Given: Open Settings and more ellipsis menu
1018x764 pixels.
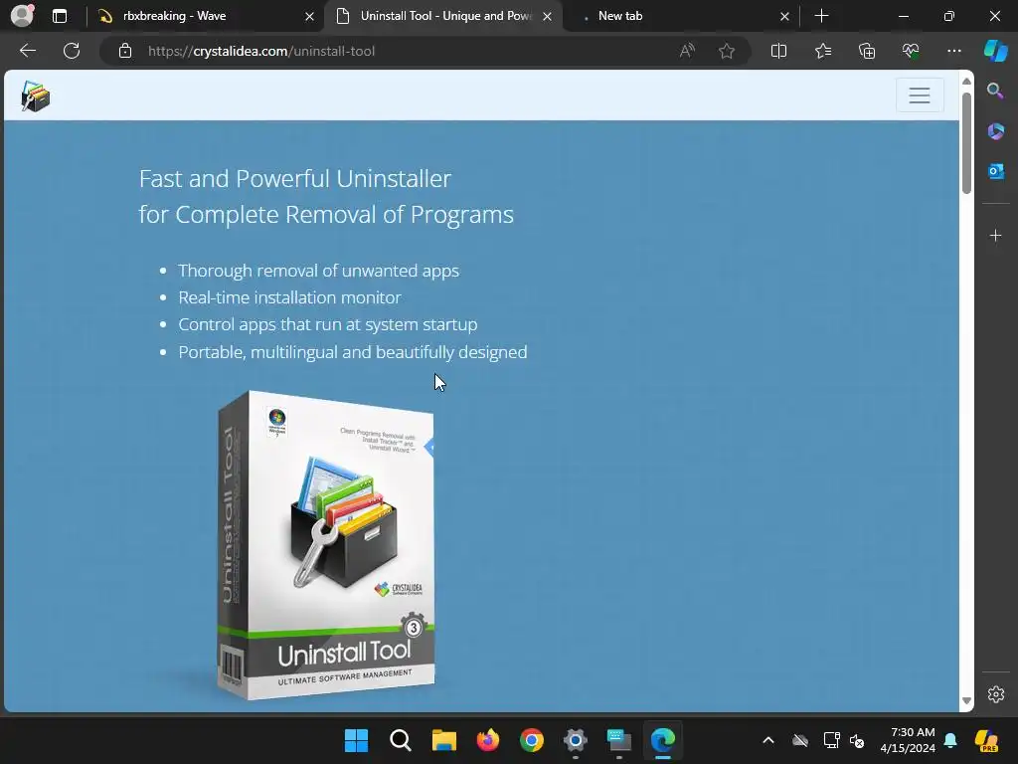Looking at the screenshot, I should pyautogui.click(x=953, y=51).
